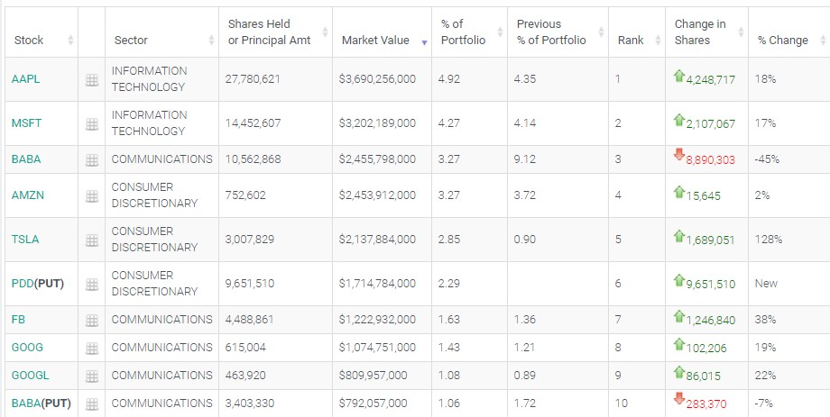Viewport: 830px width, 417px height.
Task: Click the grid icon next to MSFT
Action: (91, 124)
